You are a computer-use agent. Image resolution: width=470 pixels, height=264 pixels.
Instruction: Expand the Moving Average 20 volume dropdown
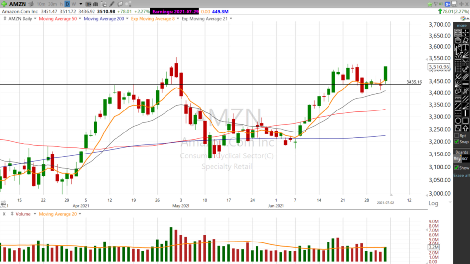80,214
